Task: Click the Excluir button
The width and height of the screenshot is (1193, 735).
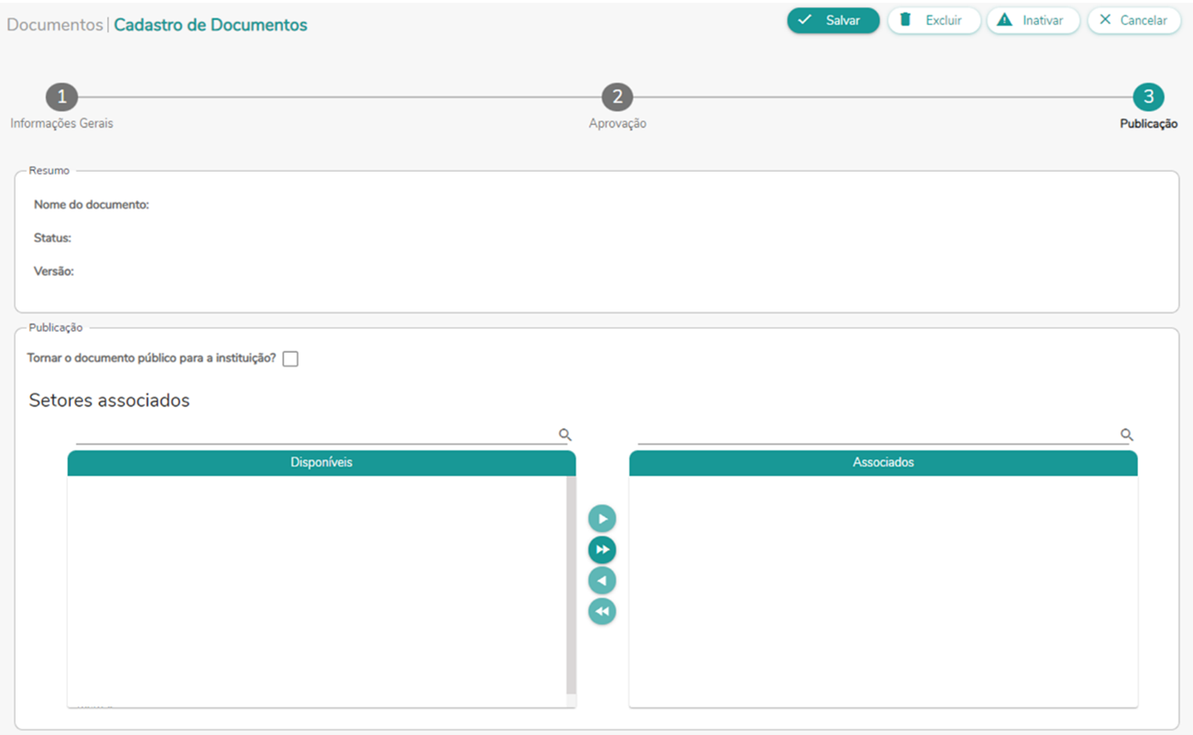Action: point(934,20)
